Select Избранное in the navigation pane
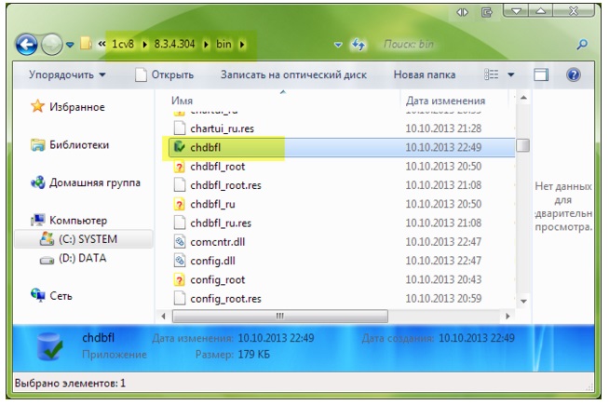 pos(68,107)
